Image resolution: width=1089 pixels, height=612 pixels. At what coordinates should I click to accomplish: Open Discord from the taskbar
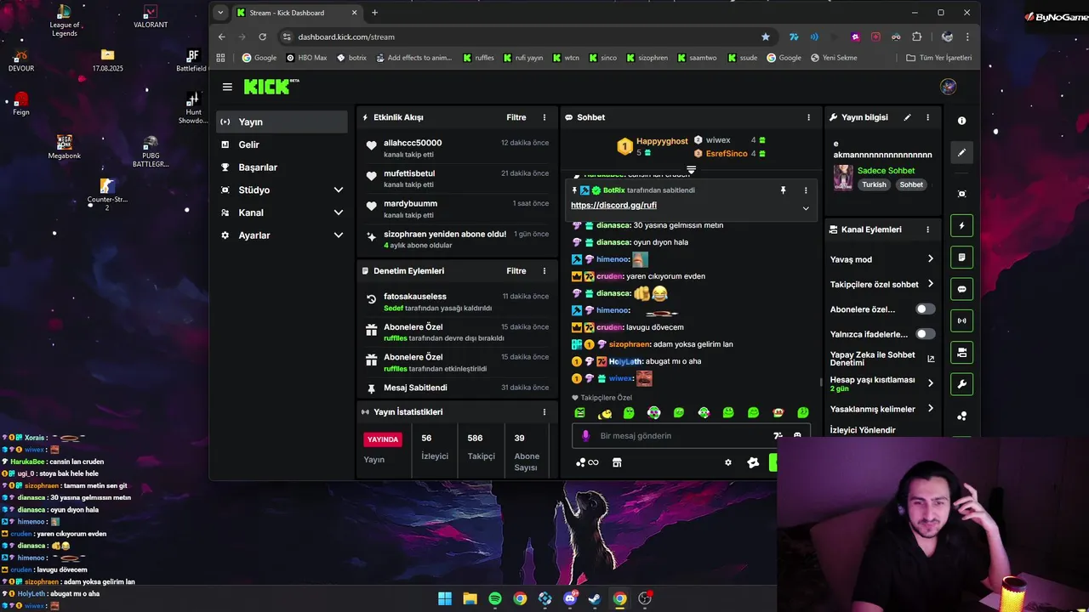pos(570,598)
